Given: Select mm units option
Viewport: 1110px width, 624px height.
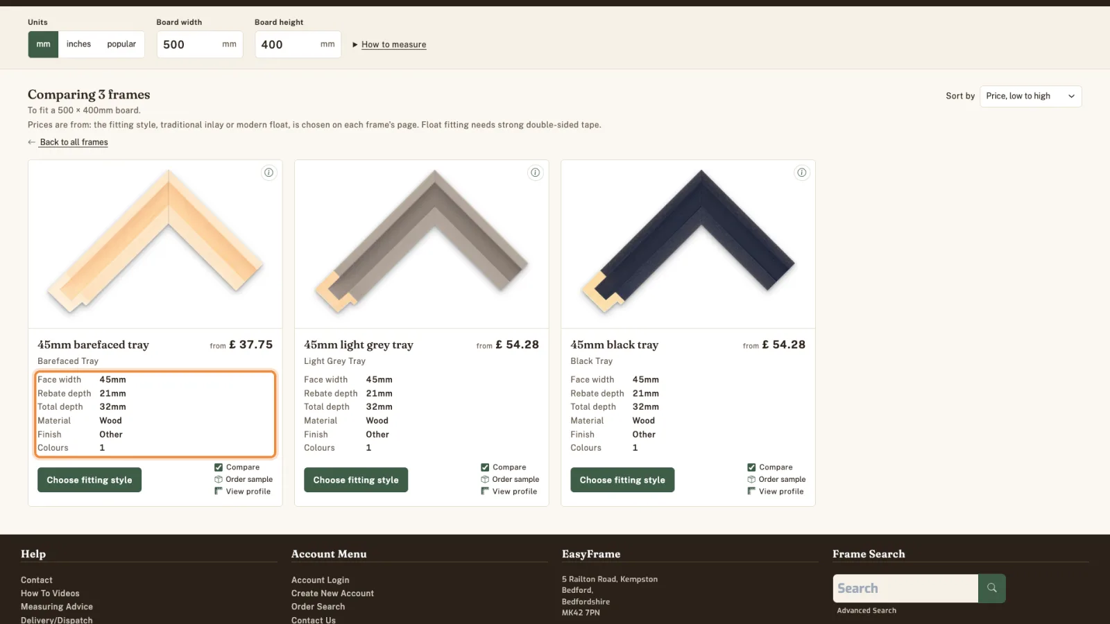Looking at the screenshot, I should pos(43,44).
